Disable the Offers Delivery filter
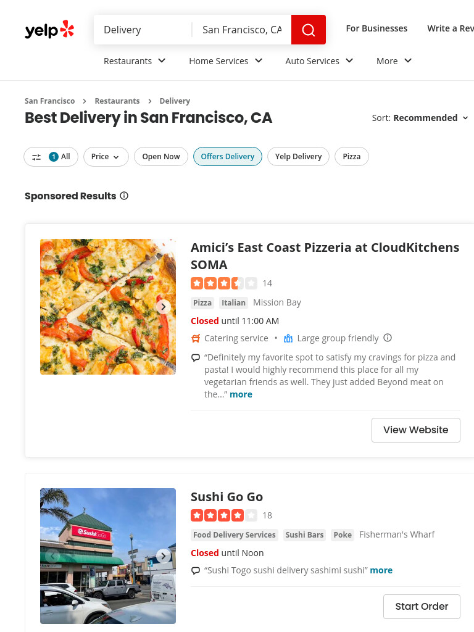 [x=228, y=157]
